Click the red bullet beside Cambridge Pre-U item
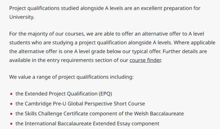 (11, 104)
